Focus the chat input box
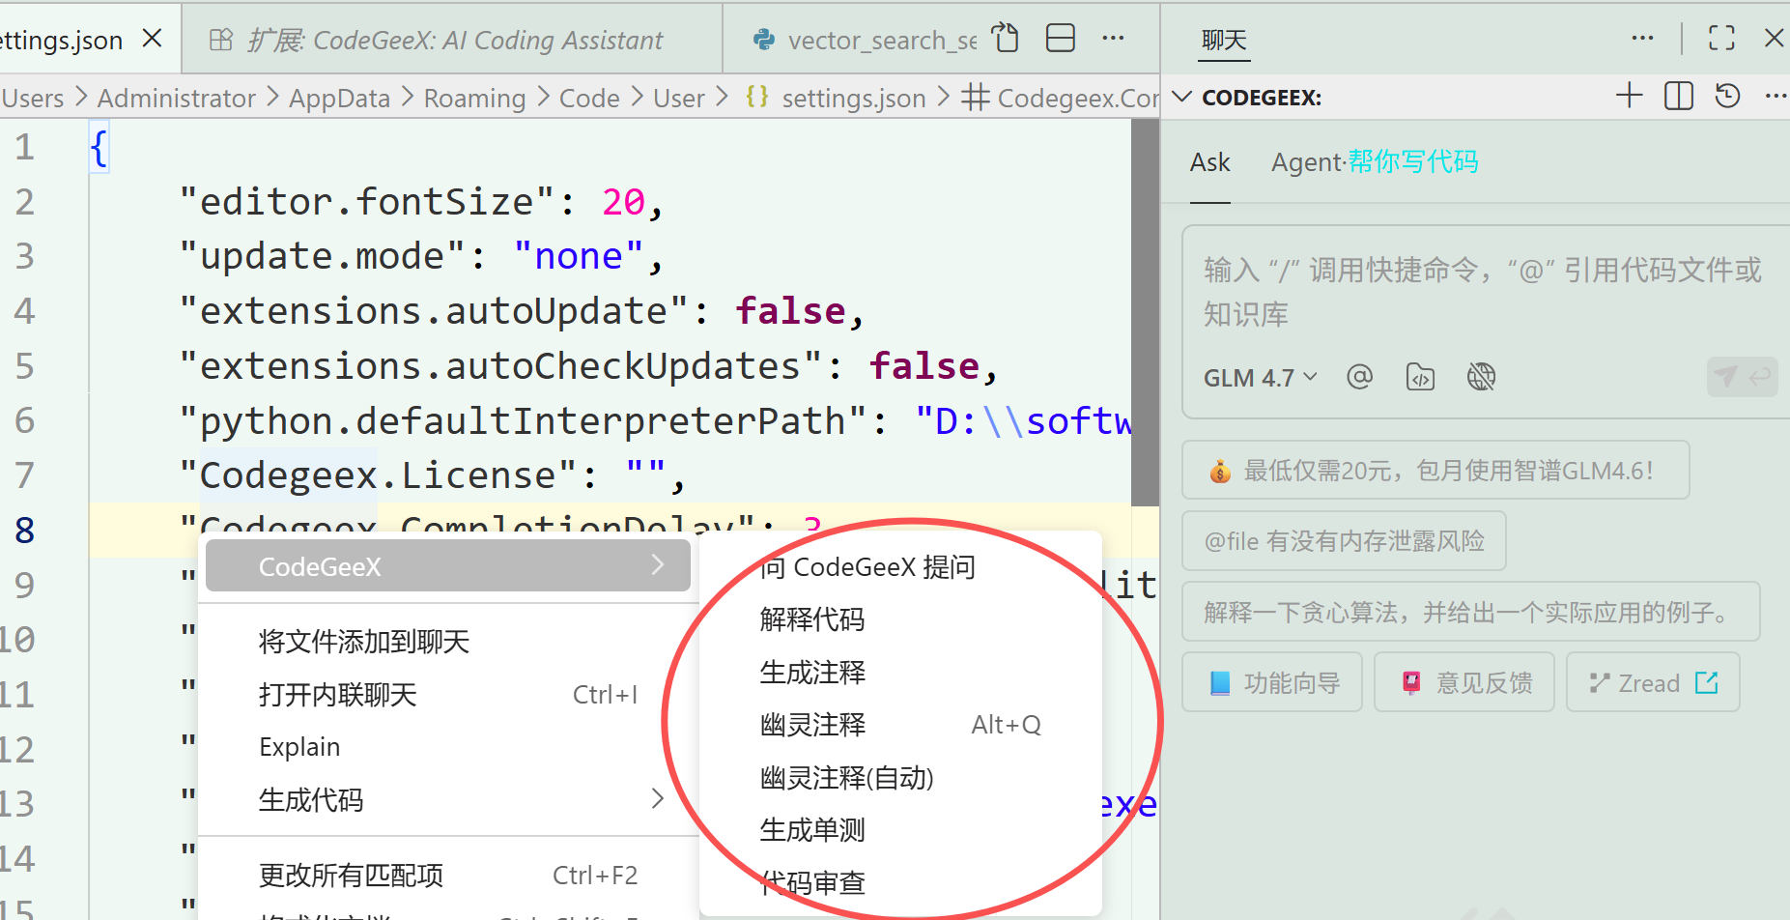Image resolution: width=1790 pixels, height=920 pixels. 1483,292
